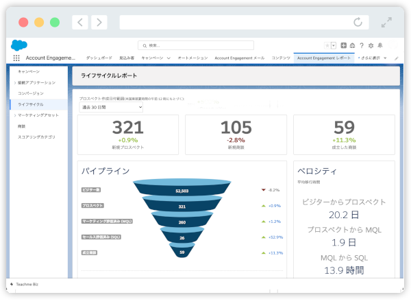
Task: Open the オートメーション tab
Action: 192,58
